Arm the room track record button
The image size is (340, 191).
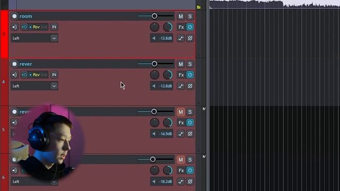(x=14, y=16)
